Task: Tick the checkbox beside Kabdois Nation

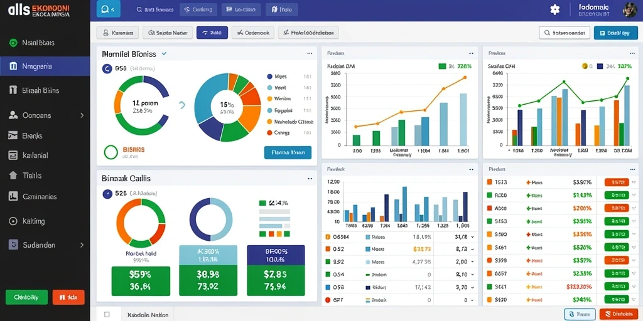Action: click(x=107, y=315)
